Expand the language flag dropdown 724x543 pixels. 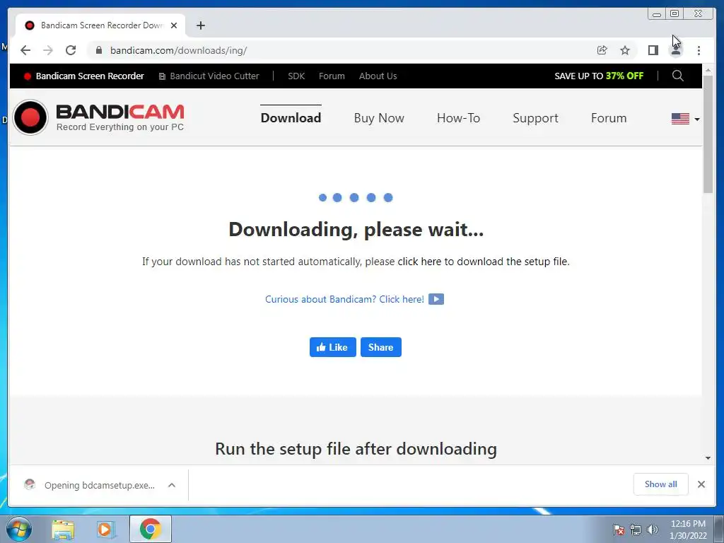685,119
